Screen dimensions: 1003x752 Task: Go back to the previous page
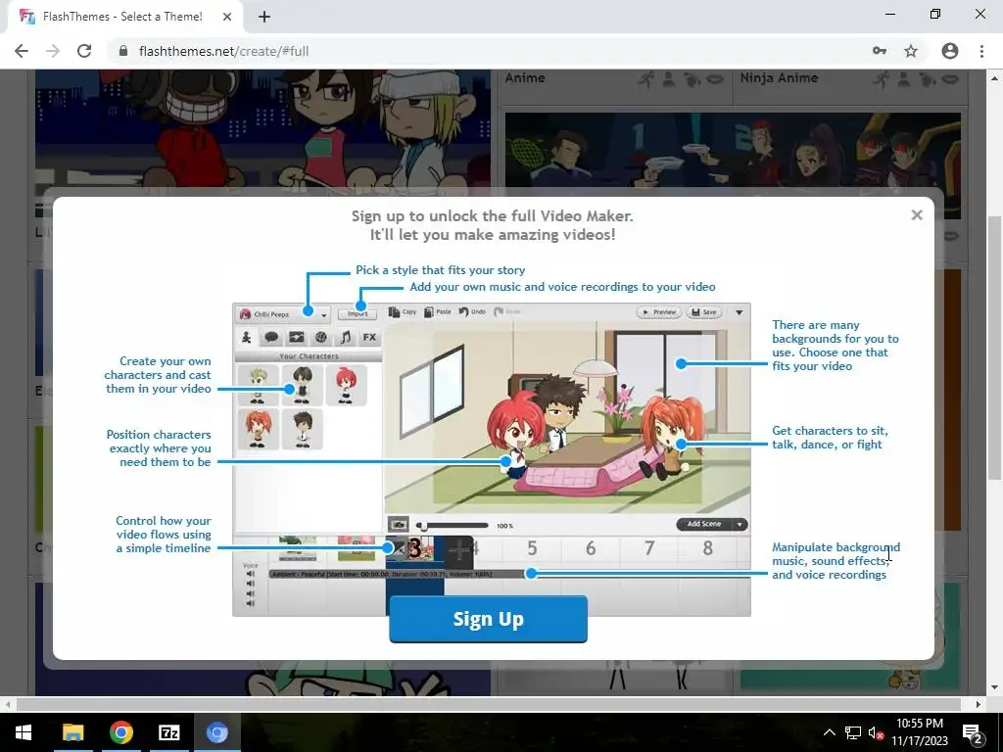[22, 51]
